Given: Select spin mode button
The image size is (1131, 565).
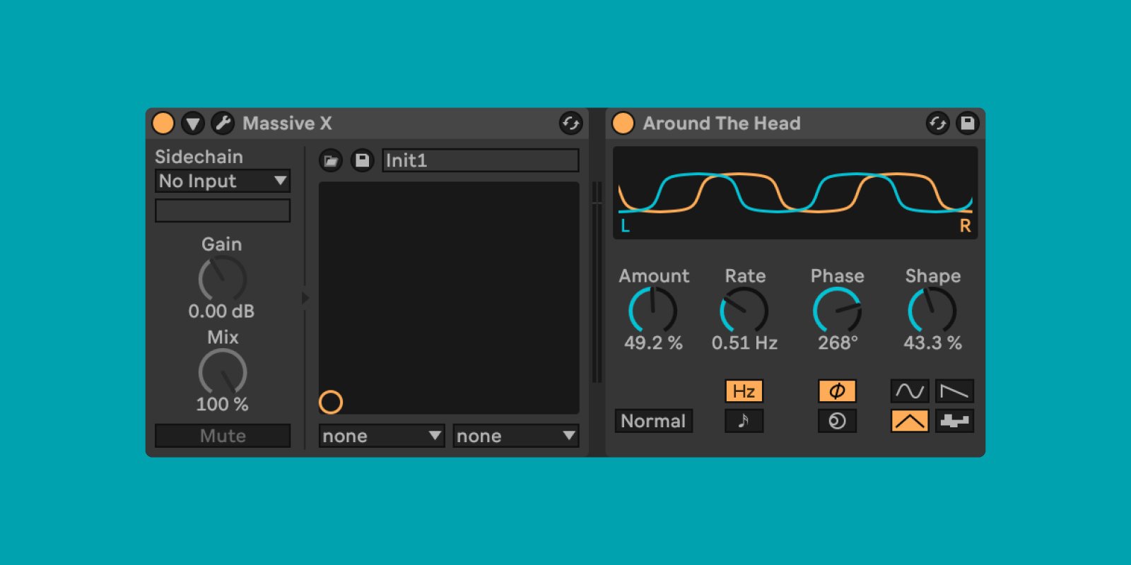Looking at the screenshot, I should click(838, 421).
